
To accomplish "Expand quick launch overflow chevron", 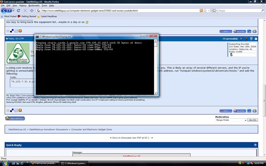I will point(27,163).
